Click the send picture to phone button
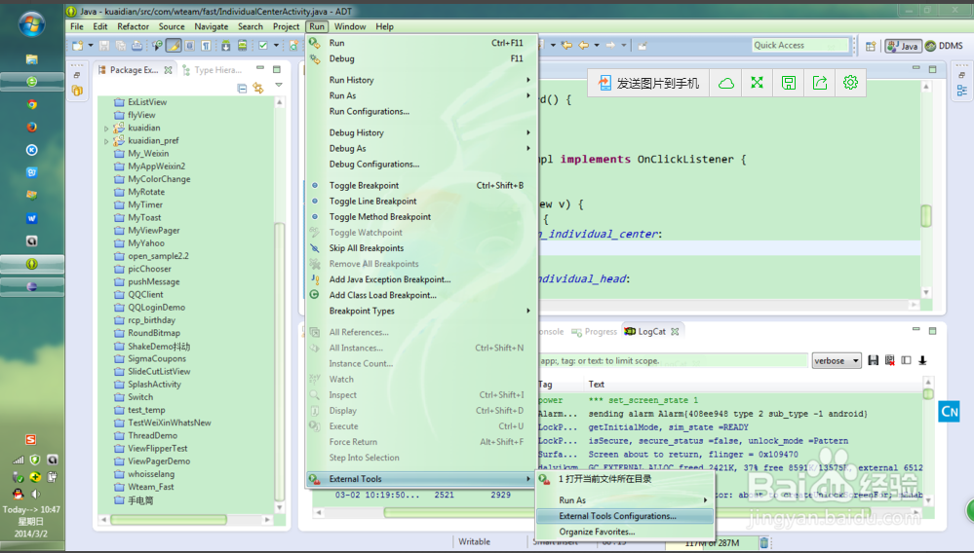Screen dimensions: 974x553 click(649, 83)
